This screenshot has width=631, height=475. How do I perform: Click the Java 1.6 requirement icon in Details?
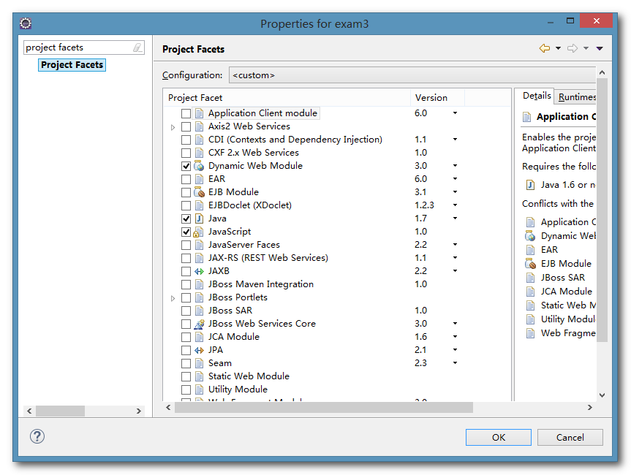click(530, 185)
